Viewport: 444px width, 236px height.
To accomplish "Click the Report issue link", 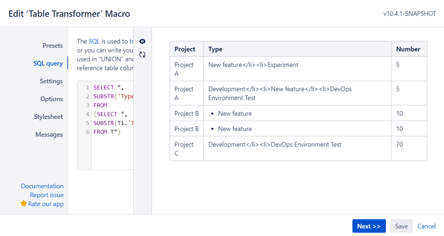I will (47, 195).
